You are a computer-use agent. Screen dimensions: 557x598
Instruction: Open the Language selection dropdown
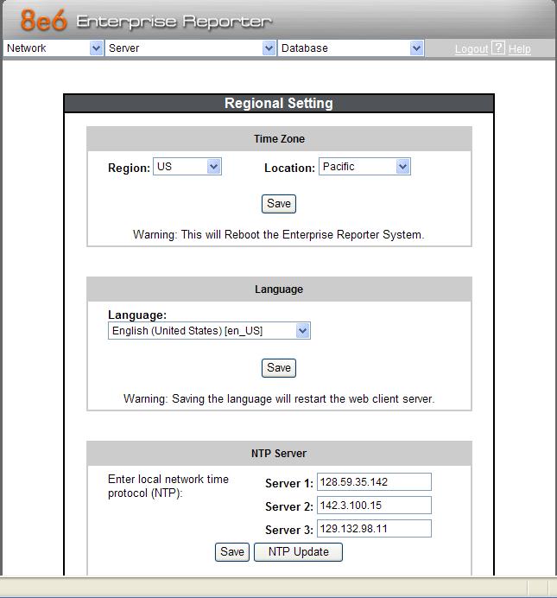click(x=209, y=331)
